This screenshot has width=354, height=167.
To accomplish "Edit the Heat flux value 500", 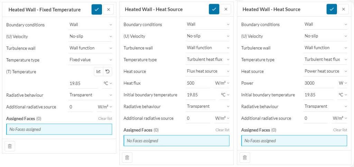I will tap(198, 83).
